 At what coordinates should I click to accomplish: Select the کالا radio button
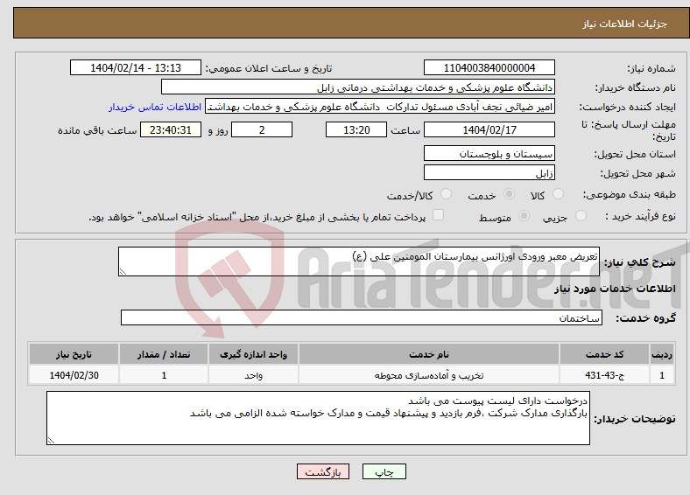(x=558, y=194)
